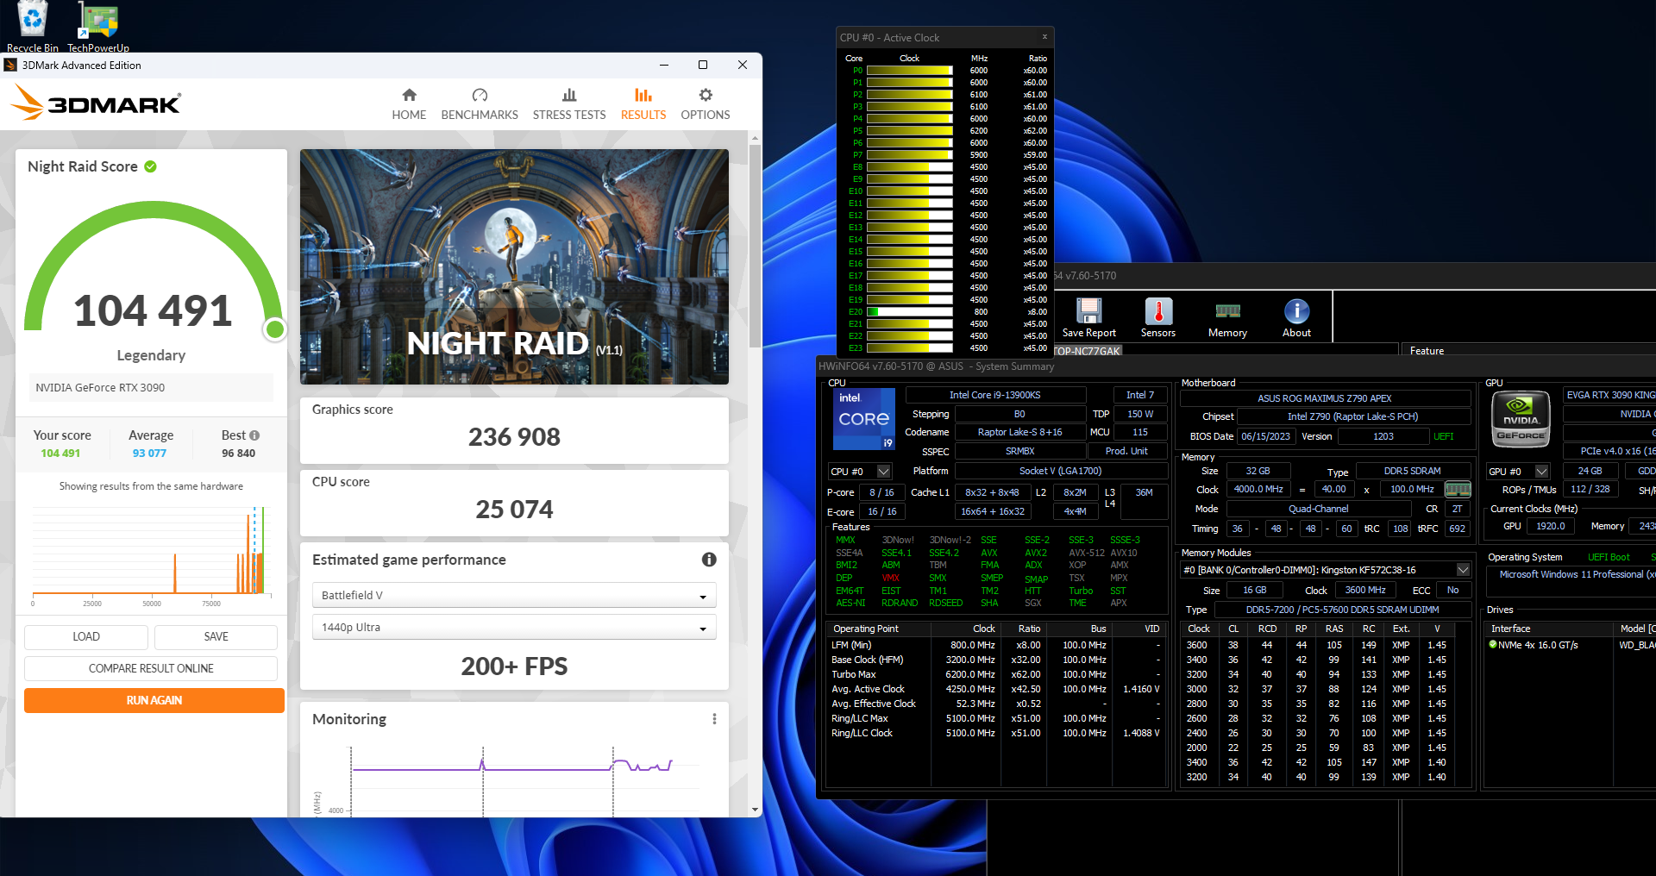This screenshot has height=876, width=1656.
Task: Click the SAVE result button
Action: [x=216, y=636]
